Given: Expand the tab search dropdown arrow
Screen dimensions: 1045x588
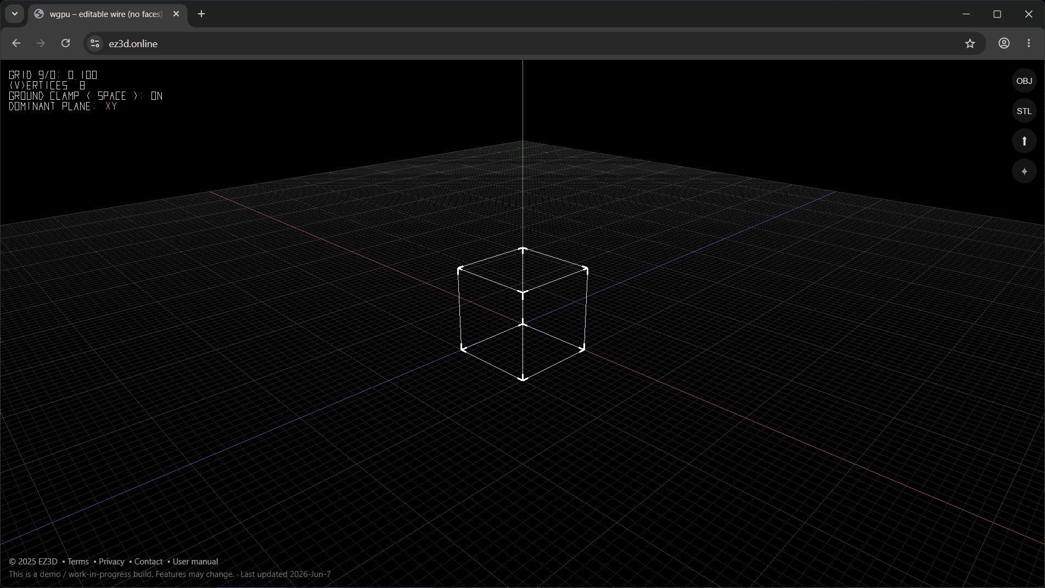Looking at the screenshot, I should [x=15, y=14].
